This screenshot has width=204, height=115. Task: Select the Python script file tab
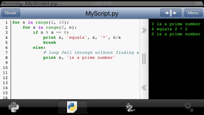click(72, 107)
